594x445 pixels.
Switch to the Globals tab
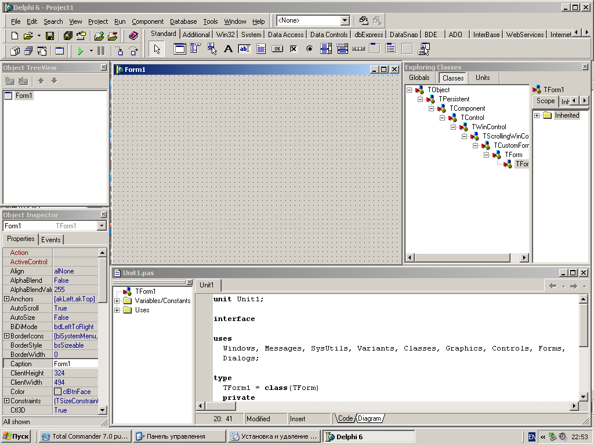(419, 78)
